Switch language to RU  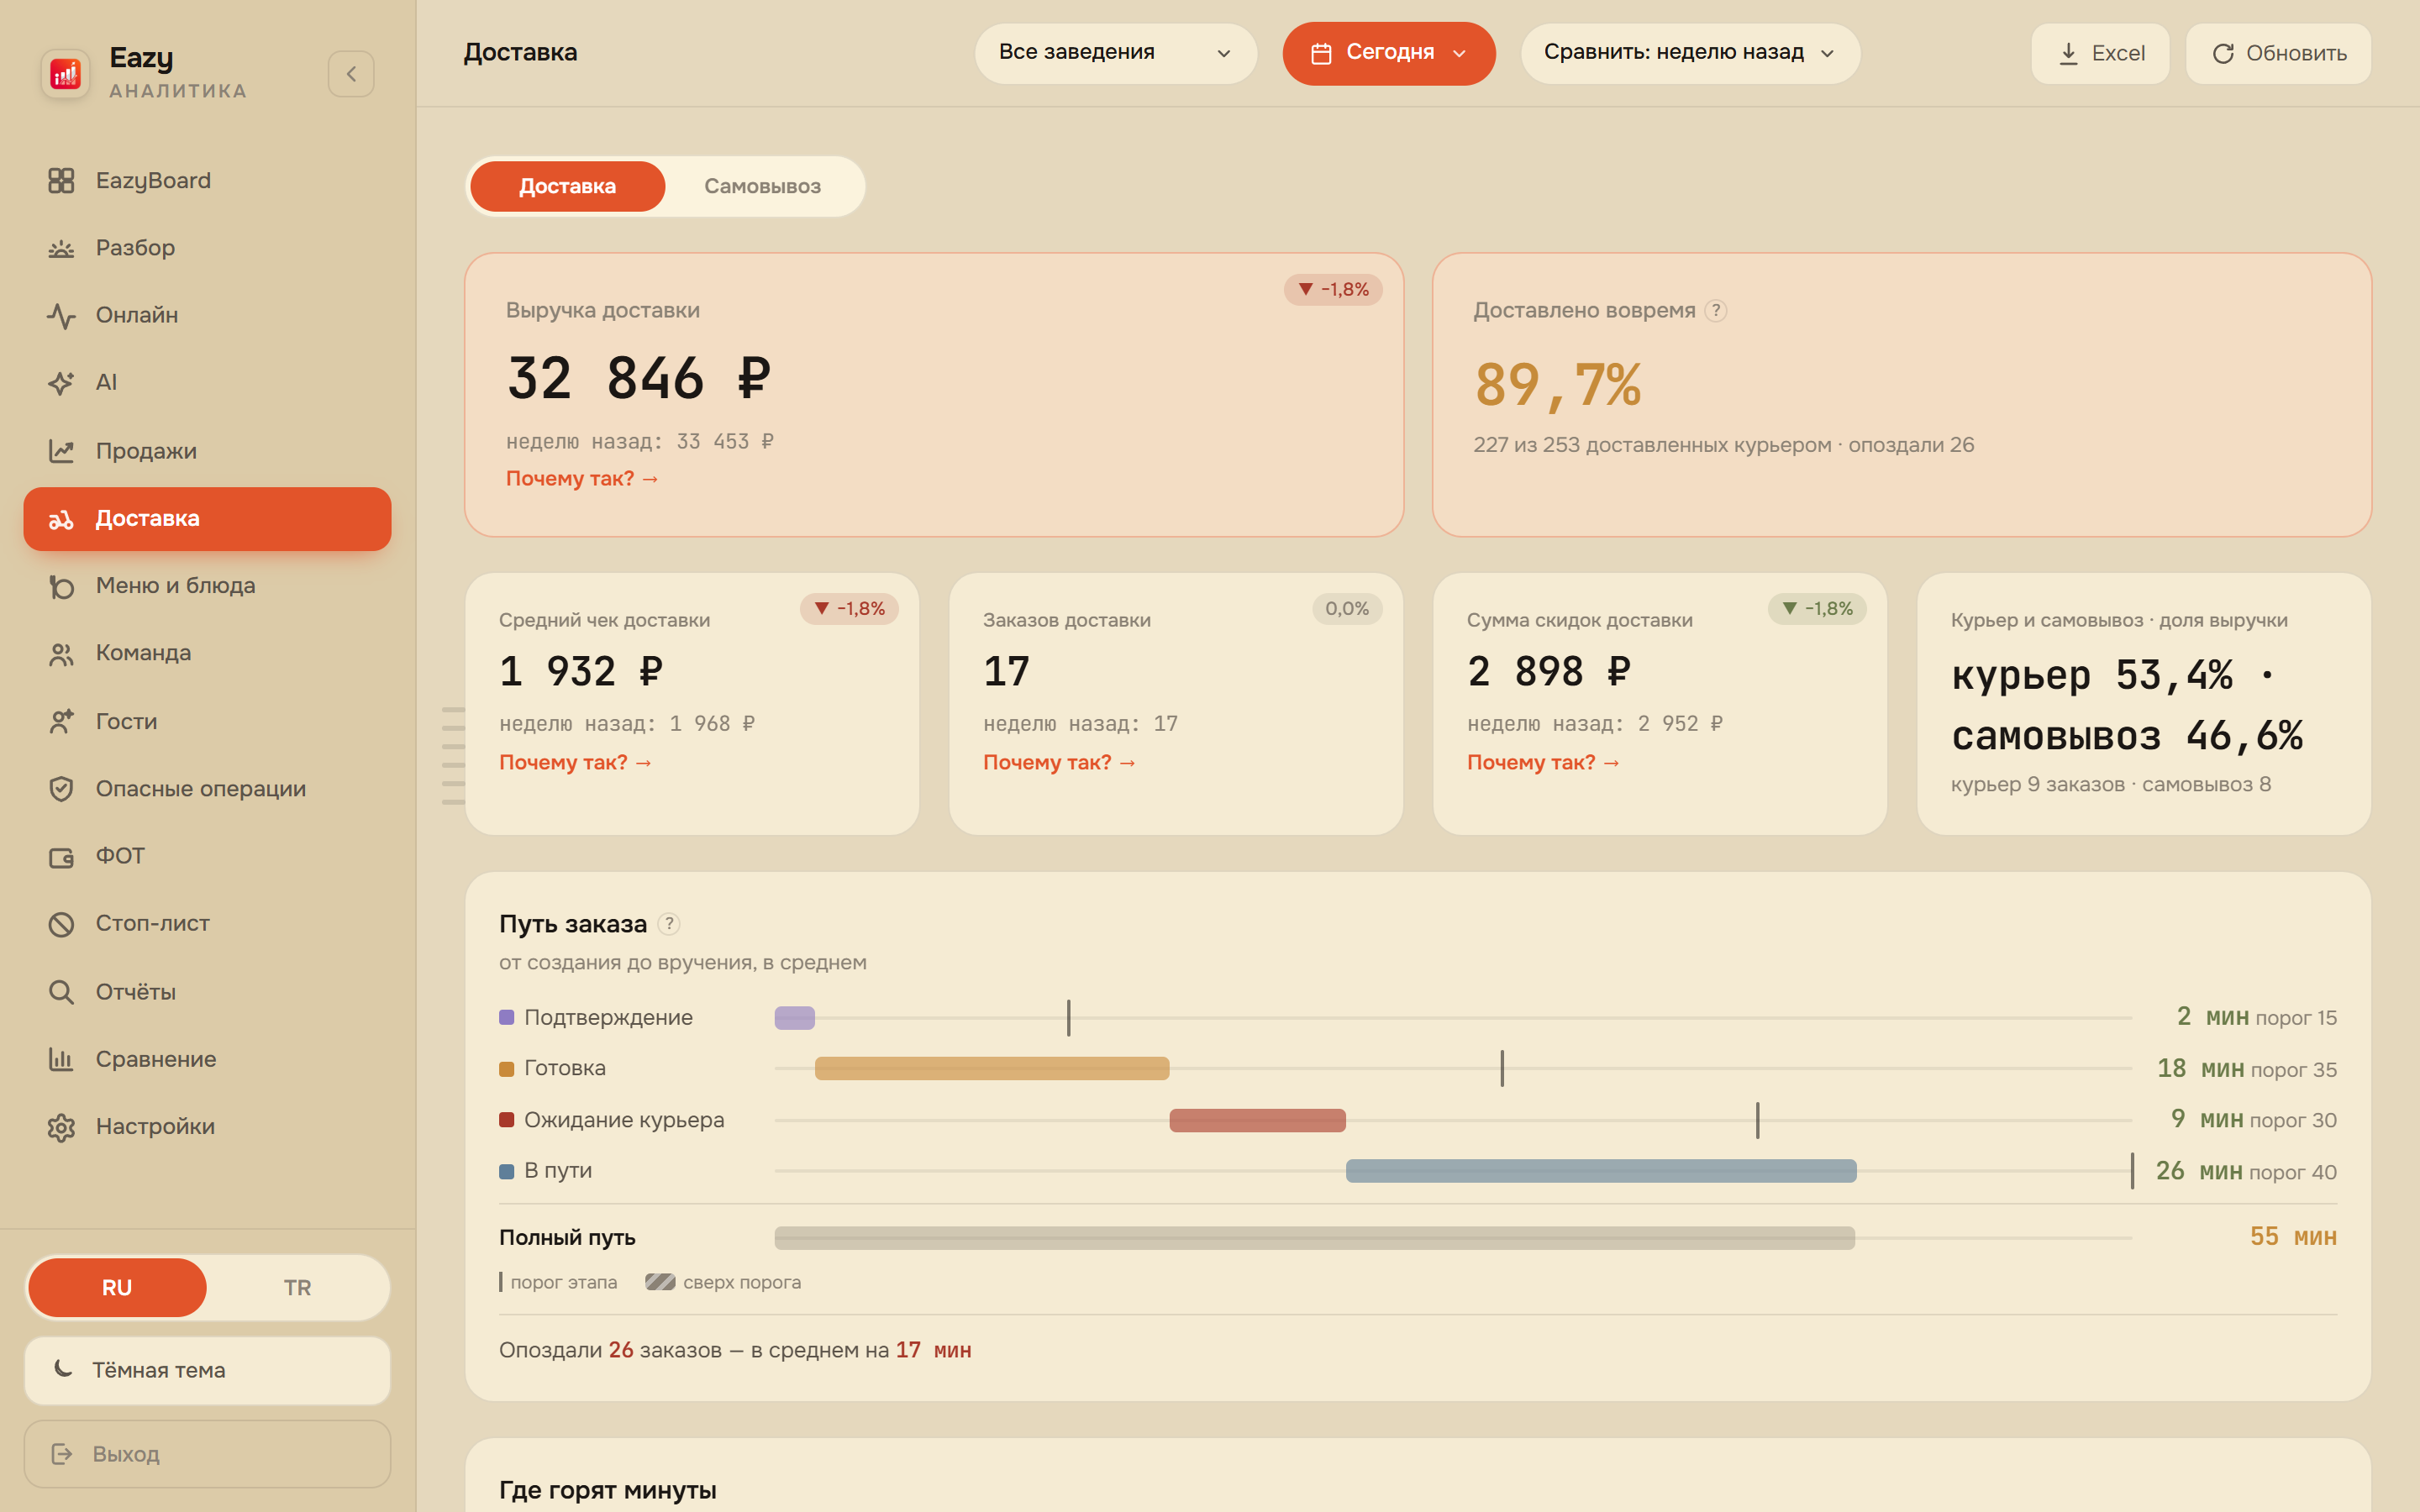pyautogui.click(x=117, y=1287)
